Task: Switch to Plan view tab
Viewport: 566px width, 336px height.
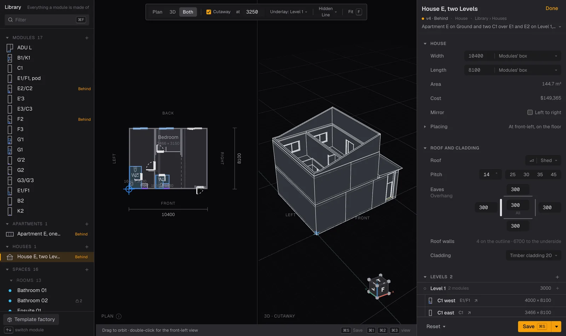Action: (x=157, y=12)
